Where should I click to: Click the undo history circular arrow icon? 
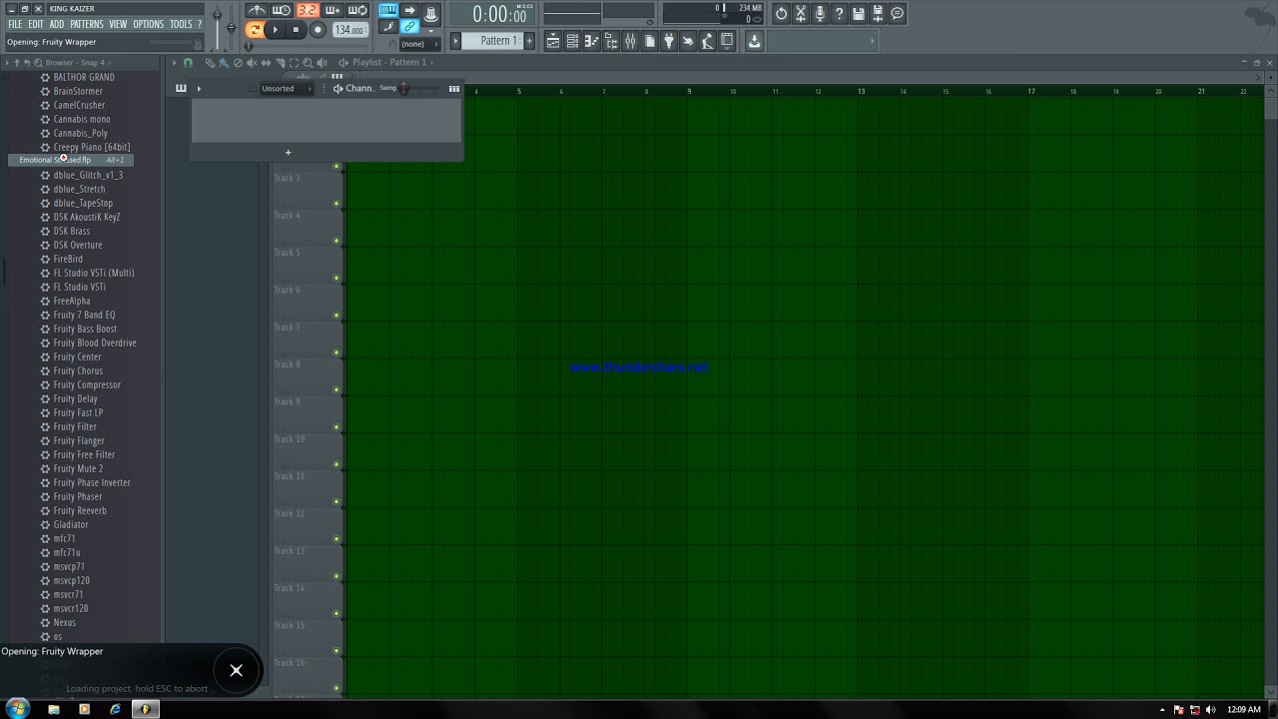(x=781, y=13)
